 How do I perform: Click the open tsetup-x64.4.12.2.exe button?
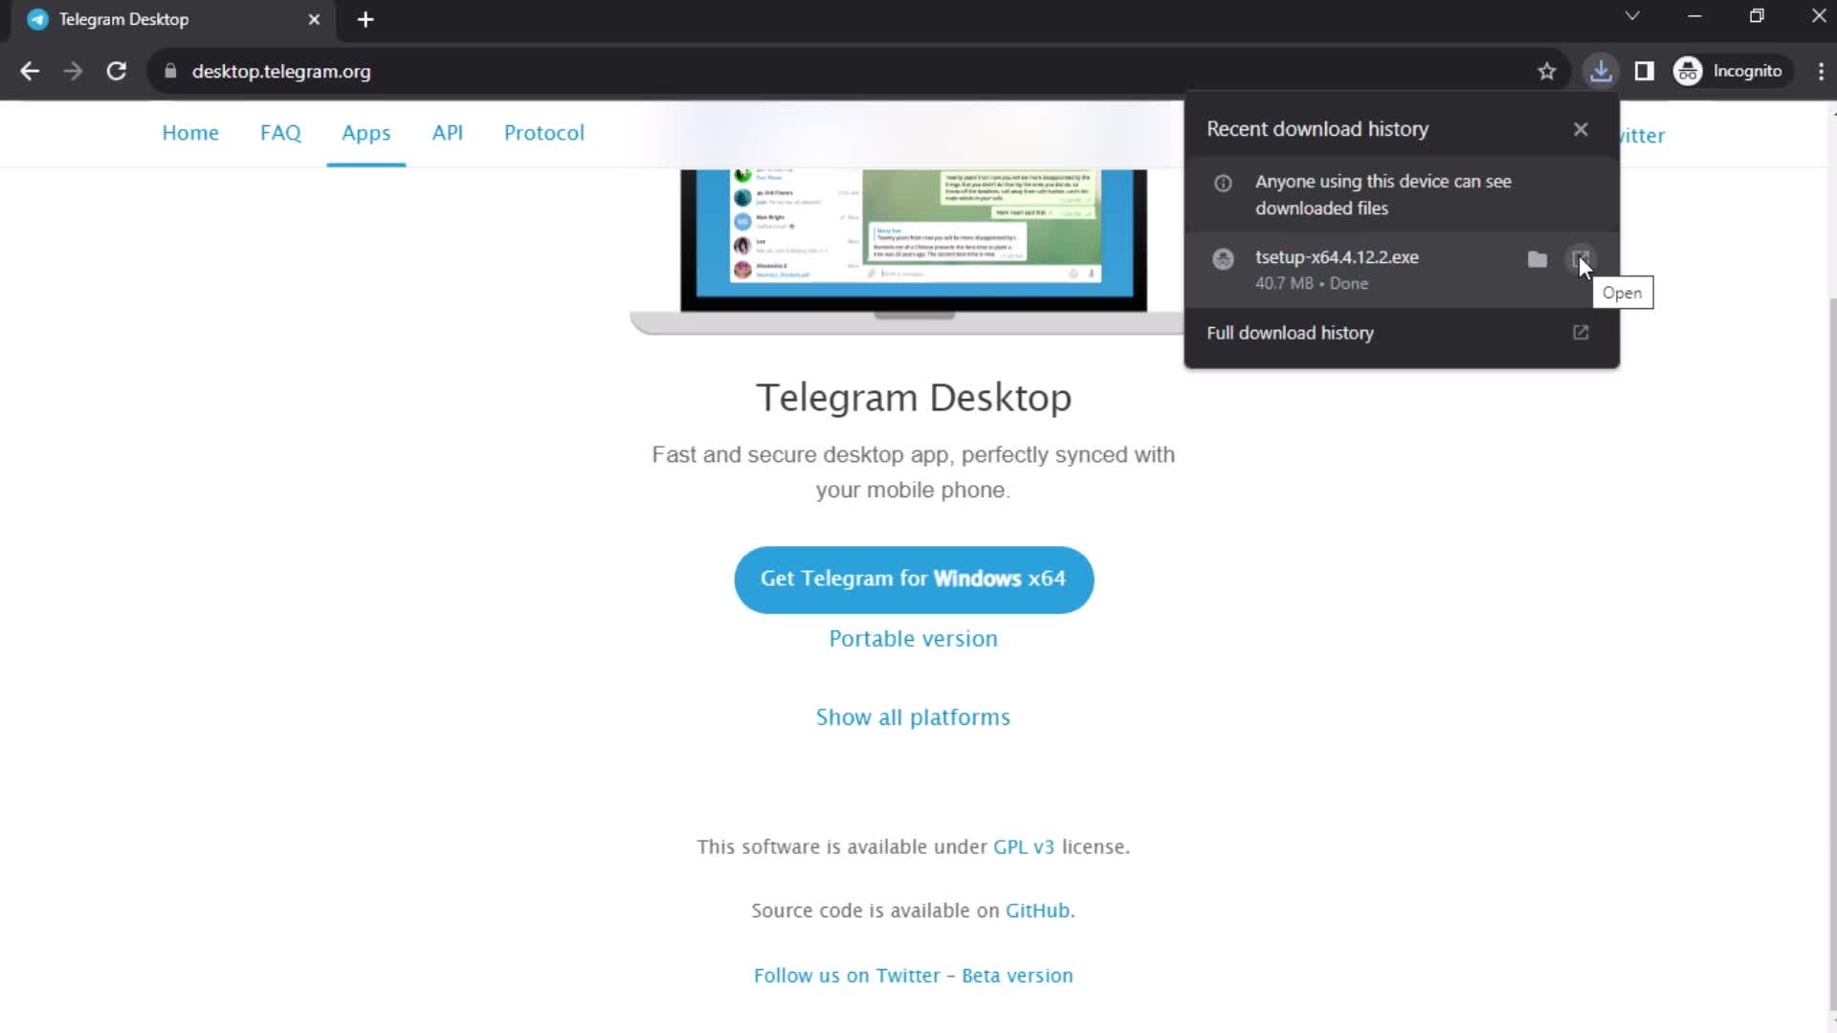pyautogui.click(x=1579, y=257)
